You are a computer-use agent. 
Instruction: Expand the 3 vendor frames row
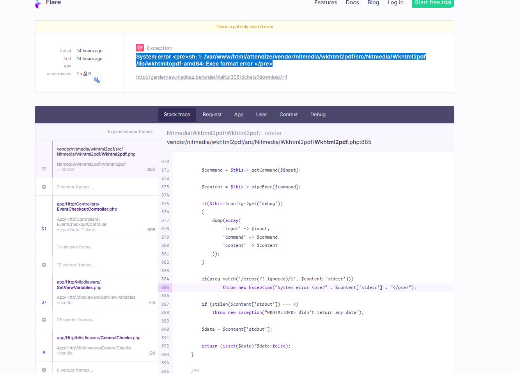tap(97, 187)
